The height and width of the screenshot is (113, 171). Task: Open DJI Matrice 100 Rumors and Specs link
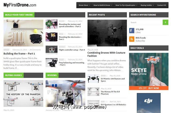(113, 80)
